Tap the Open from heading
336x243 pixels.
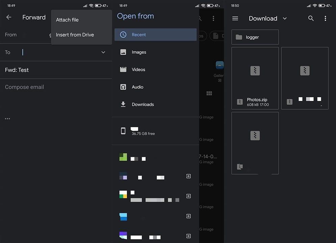(135, 16)
